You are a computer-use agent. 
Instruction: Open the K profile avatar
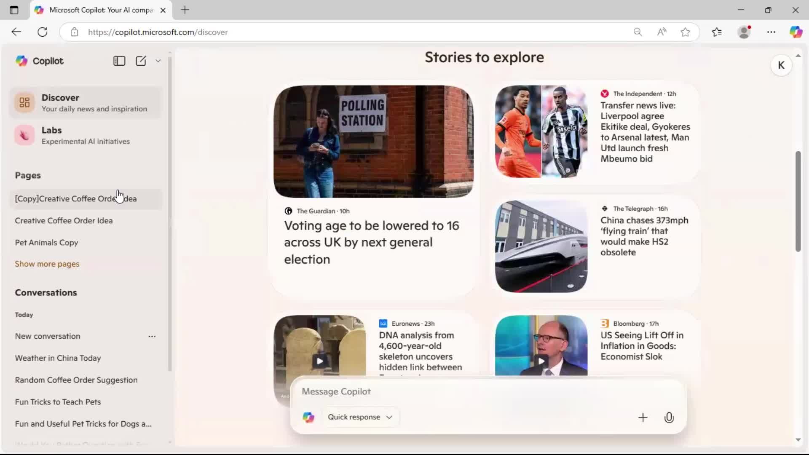[x=781, y=65]
